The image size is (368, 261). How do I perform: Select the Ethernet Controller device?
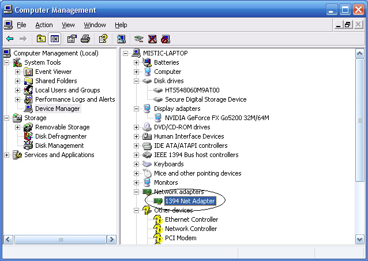point(191,219)
